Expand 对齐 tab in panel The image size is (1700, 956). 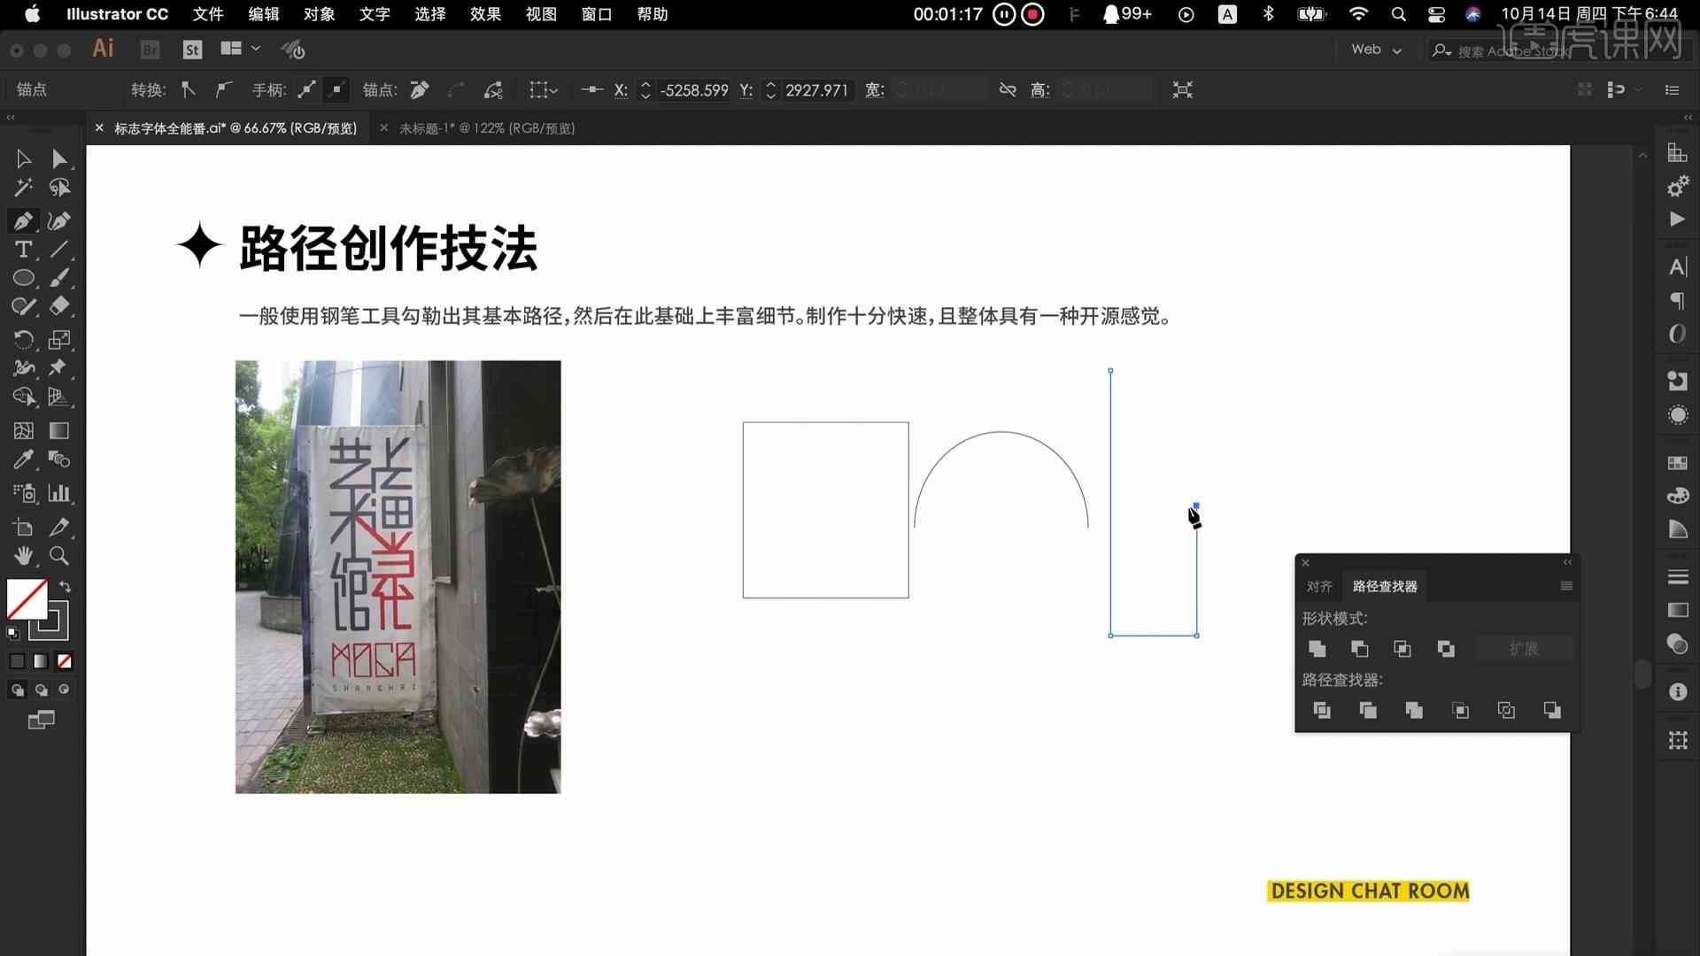tap(1317, 586)
